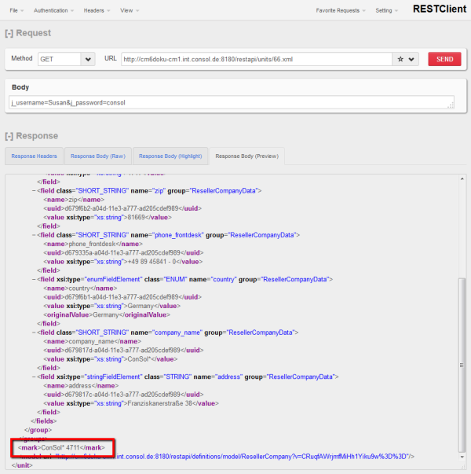Open the Method GET dropdown
This screenshot has height=474, width=471.
point(87,59)
